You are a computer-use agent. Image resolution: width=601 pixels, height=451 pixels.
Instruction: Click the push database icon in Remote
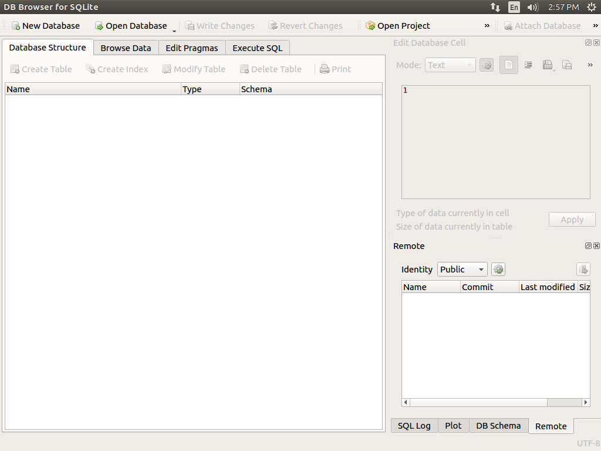pos(583,269)
